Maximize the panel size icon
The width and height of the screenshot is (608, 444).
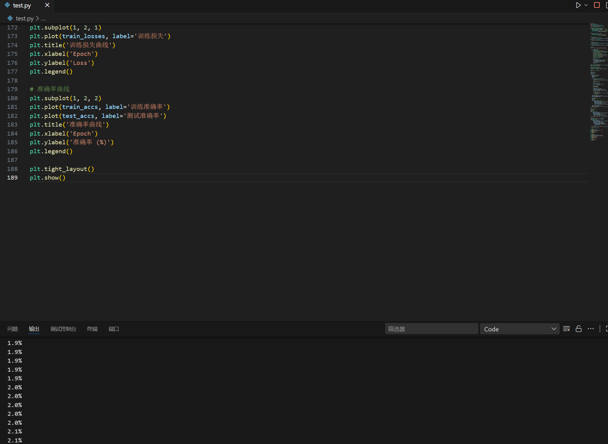click(x=606, y=329)
